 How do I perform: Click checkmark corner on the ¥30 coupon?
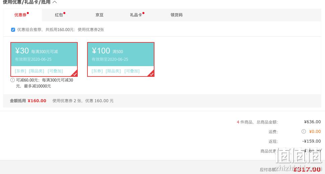pos(75,74)
